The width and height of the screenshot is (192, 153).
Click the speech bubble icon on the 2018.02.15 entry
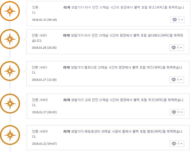(x=174, y=19)
